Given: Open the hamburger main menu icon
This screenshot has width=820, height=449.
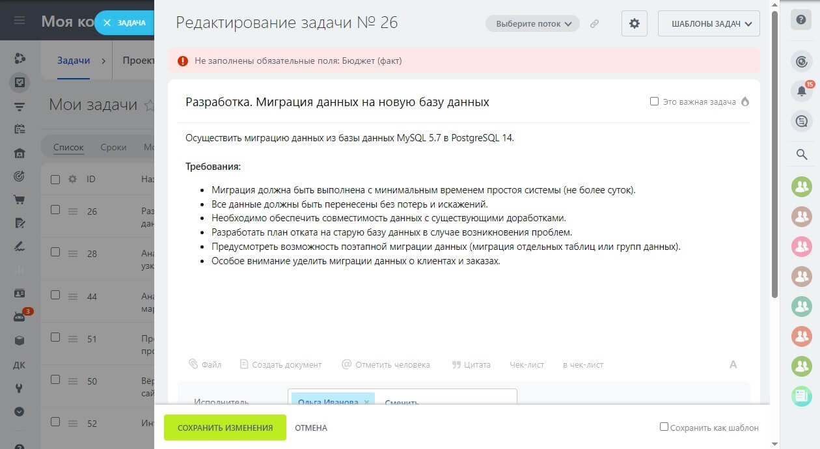Looking at the screenshot, I should pyautogui.click(x=20, y=20).
